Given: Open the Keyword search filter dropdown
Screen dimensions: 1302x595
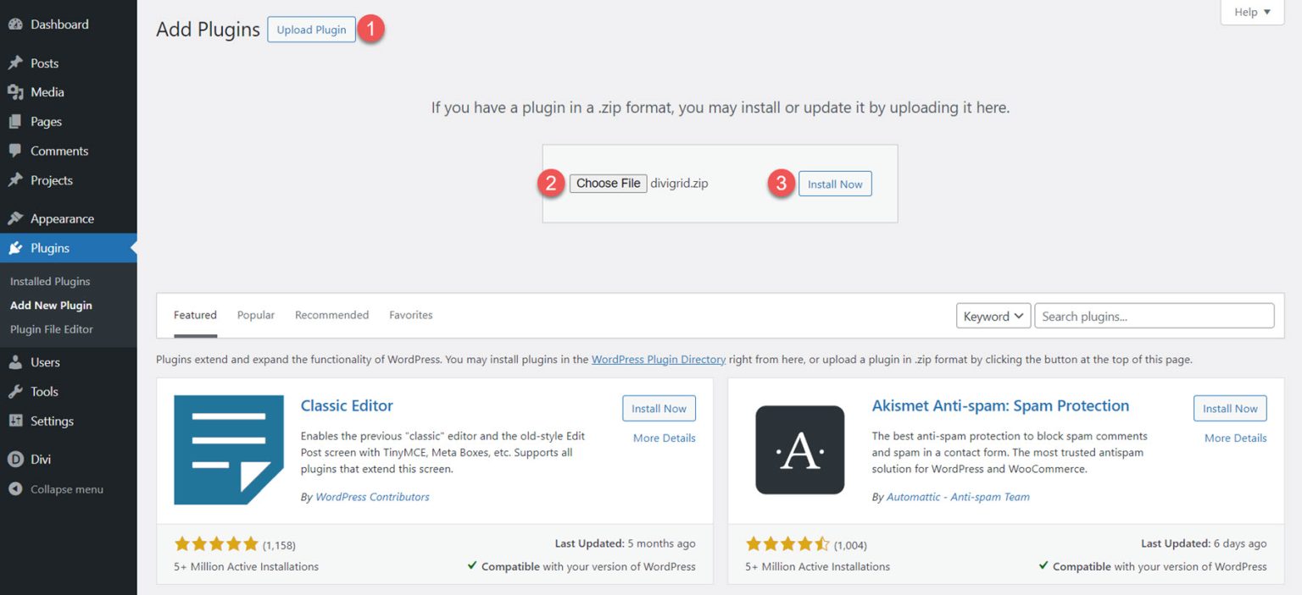Looking at the screenshot, I should (x=993, y=315).
